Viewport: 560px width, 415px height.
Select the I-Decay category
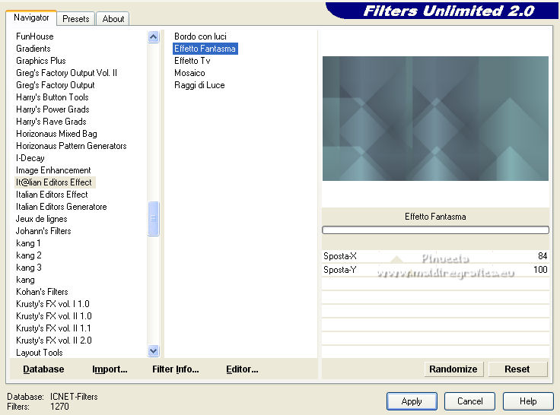coord(30,158)
